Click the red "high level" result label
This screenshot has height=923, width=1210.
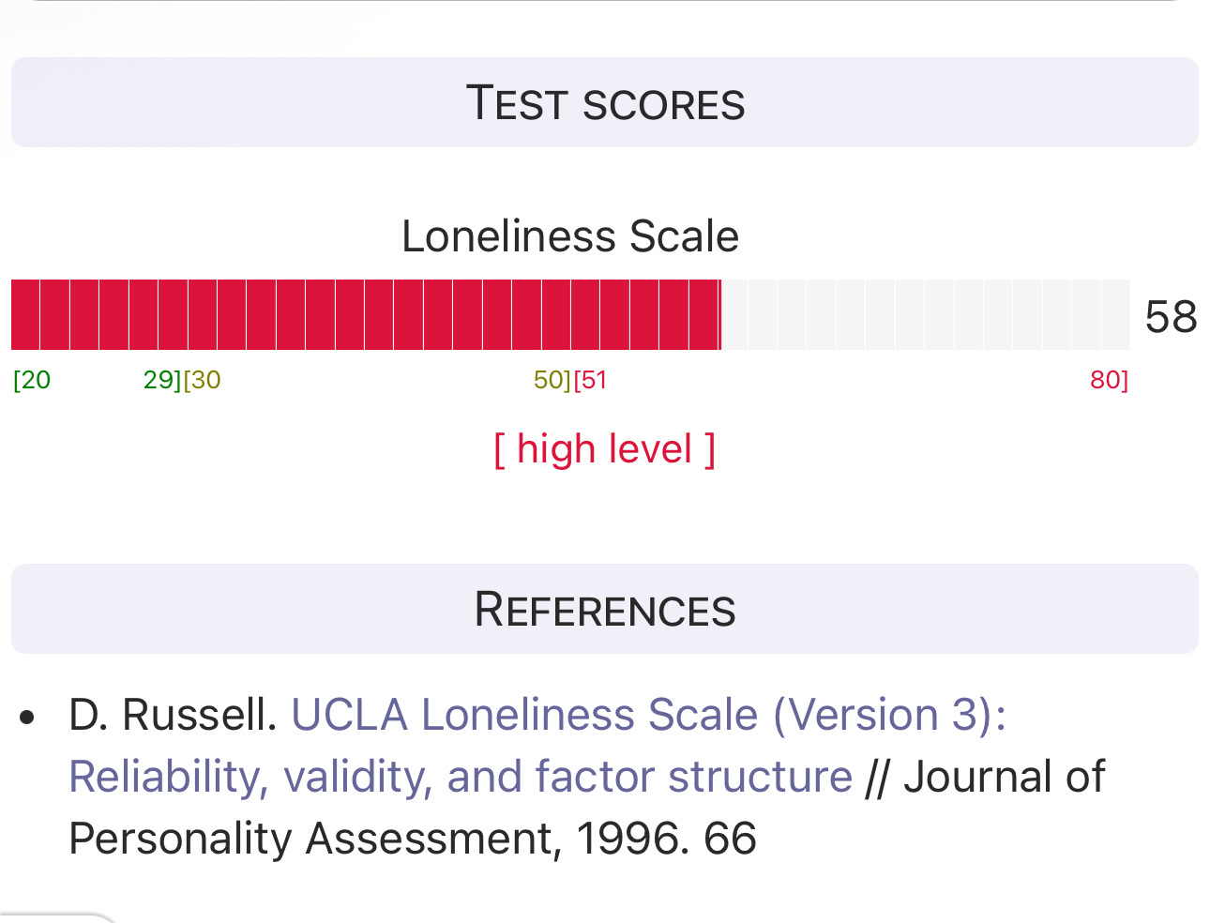[x=605, y=449]
